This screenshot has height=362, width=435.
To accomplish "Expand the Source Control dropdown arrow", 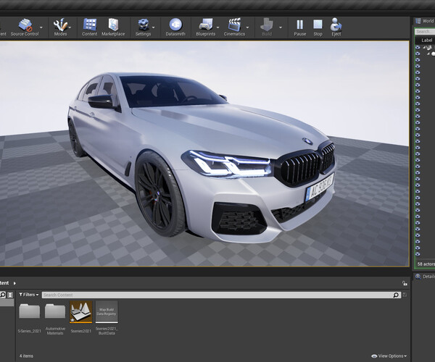I will [x=41, y=28].
